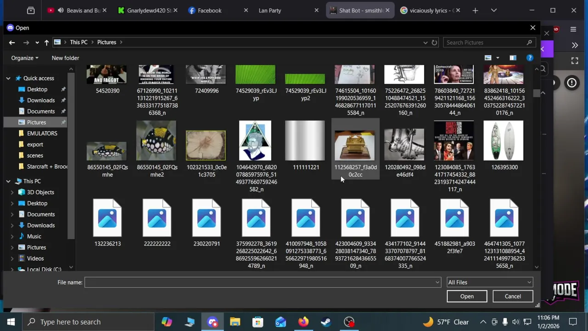Screen dimensions: 588x331
Task: Click the Up one level arrow
Action: pyautogui.click(x=46, y=42)
